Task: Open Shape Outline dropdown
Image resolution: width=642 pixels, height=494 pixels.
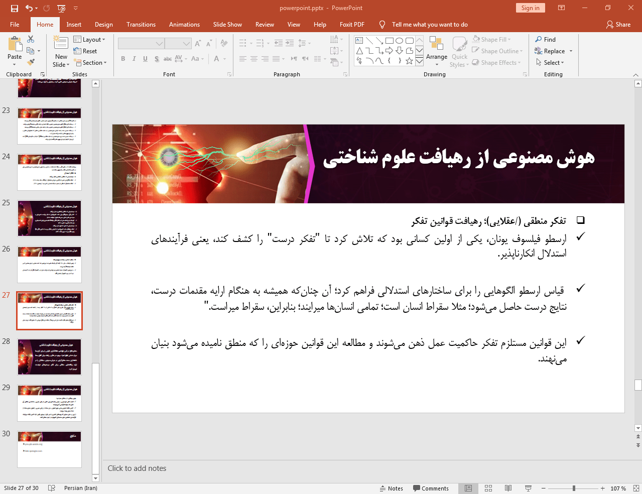Action: [x=497, y=51]
